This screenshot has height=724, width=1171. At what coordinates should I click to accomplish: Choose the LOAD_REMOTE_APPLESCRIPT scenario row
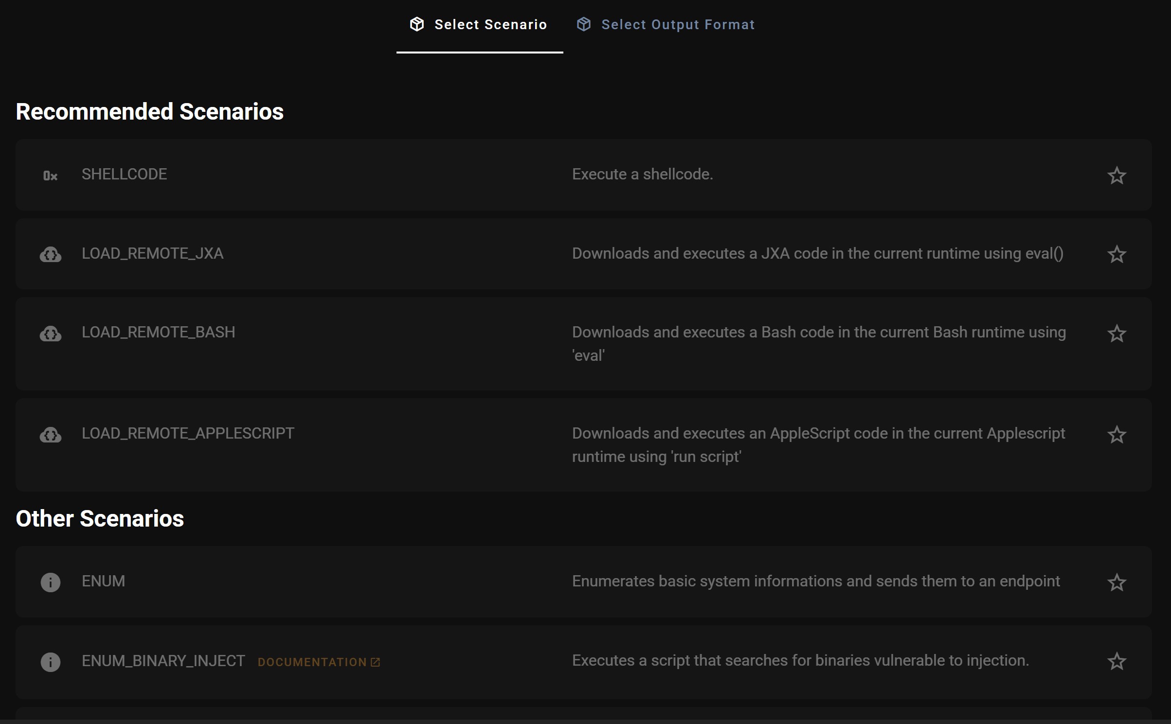pos(188,433)
